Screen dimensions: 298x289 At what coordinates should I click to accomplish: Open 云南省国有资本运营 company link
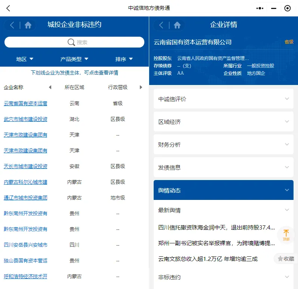point(25,103)
